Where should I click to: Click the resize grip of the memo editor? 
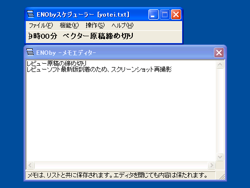(x=222, y=176)
